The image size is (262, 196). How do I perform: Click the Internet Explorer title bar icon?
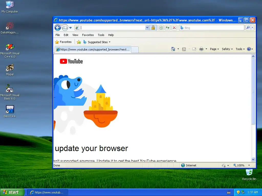(x=56, y=20)
